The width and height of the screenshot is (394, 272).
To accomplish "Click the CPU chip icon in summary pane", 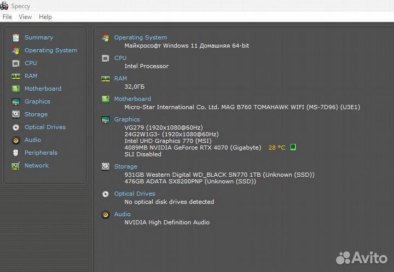I will click(x=106, y=59).
